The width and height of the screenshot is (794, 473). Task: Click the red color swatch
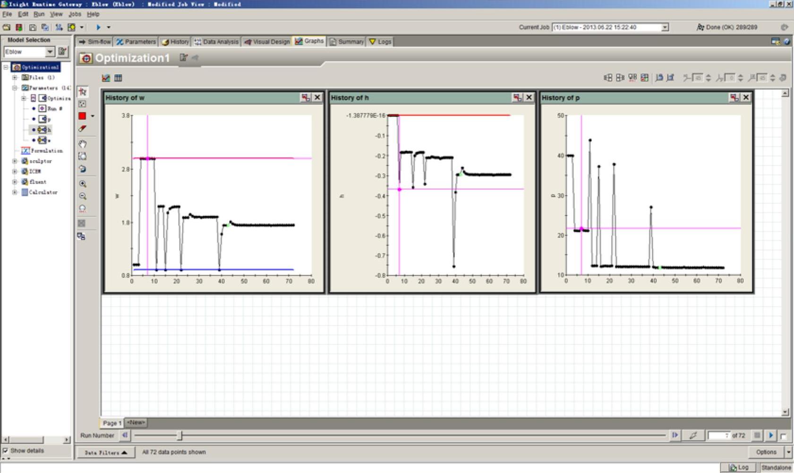tap(82, 116)
